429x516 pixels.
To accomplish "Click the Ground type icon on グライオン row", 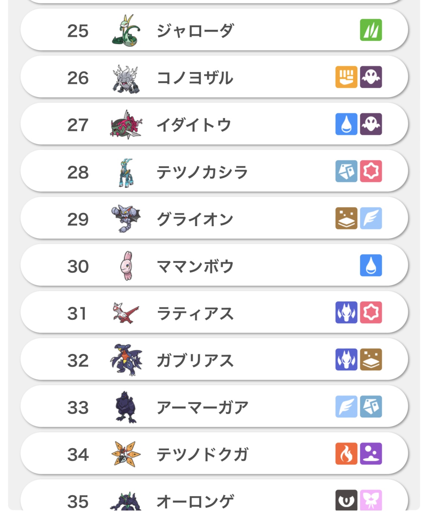I will click(x=346, y=218).
